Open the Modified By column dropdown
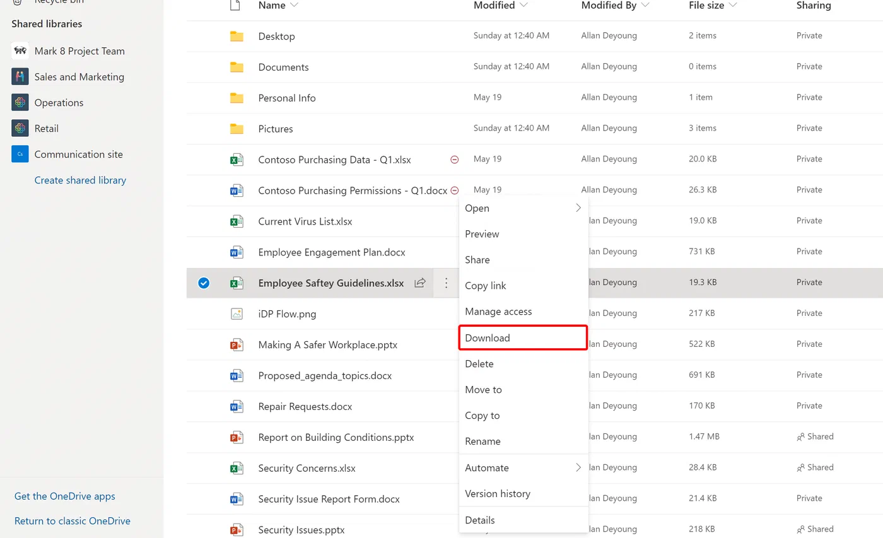The image size is (883, 538). 645,6
